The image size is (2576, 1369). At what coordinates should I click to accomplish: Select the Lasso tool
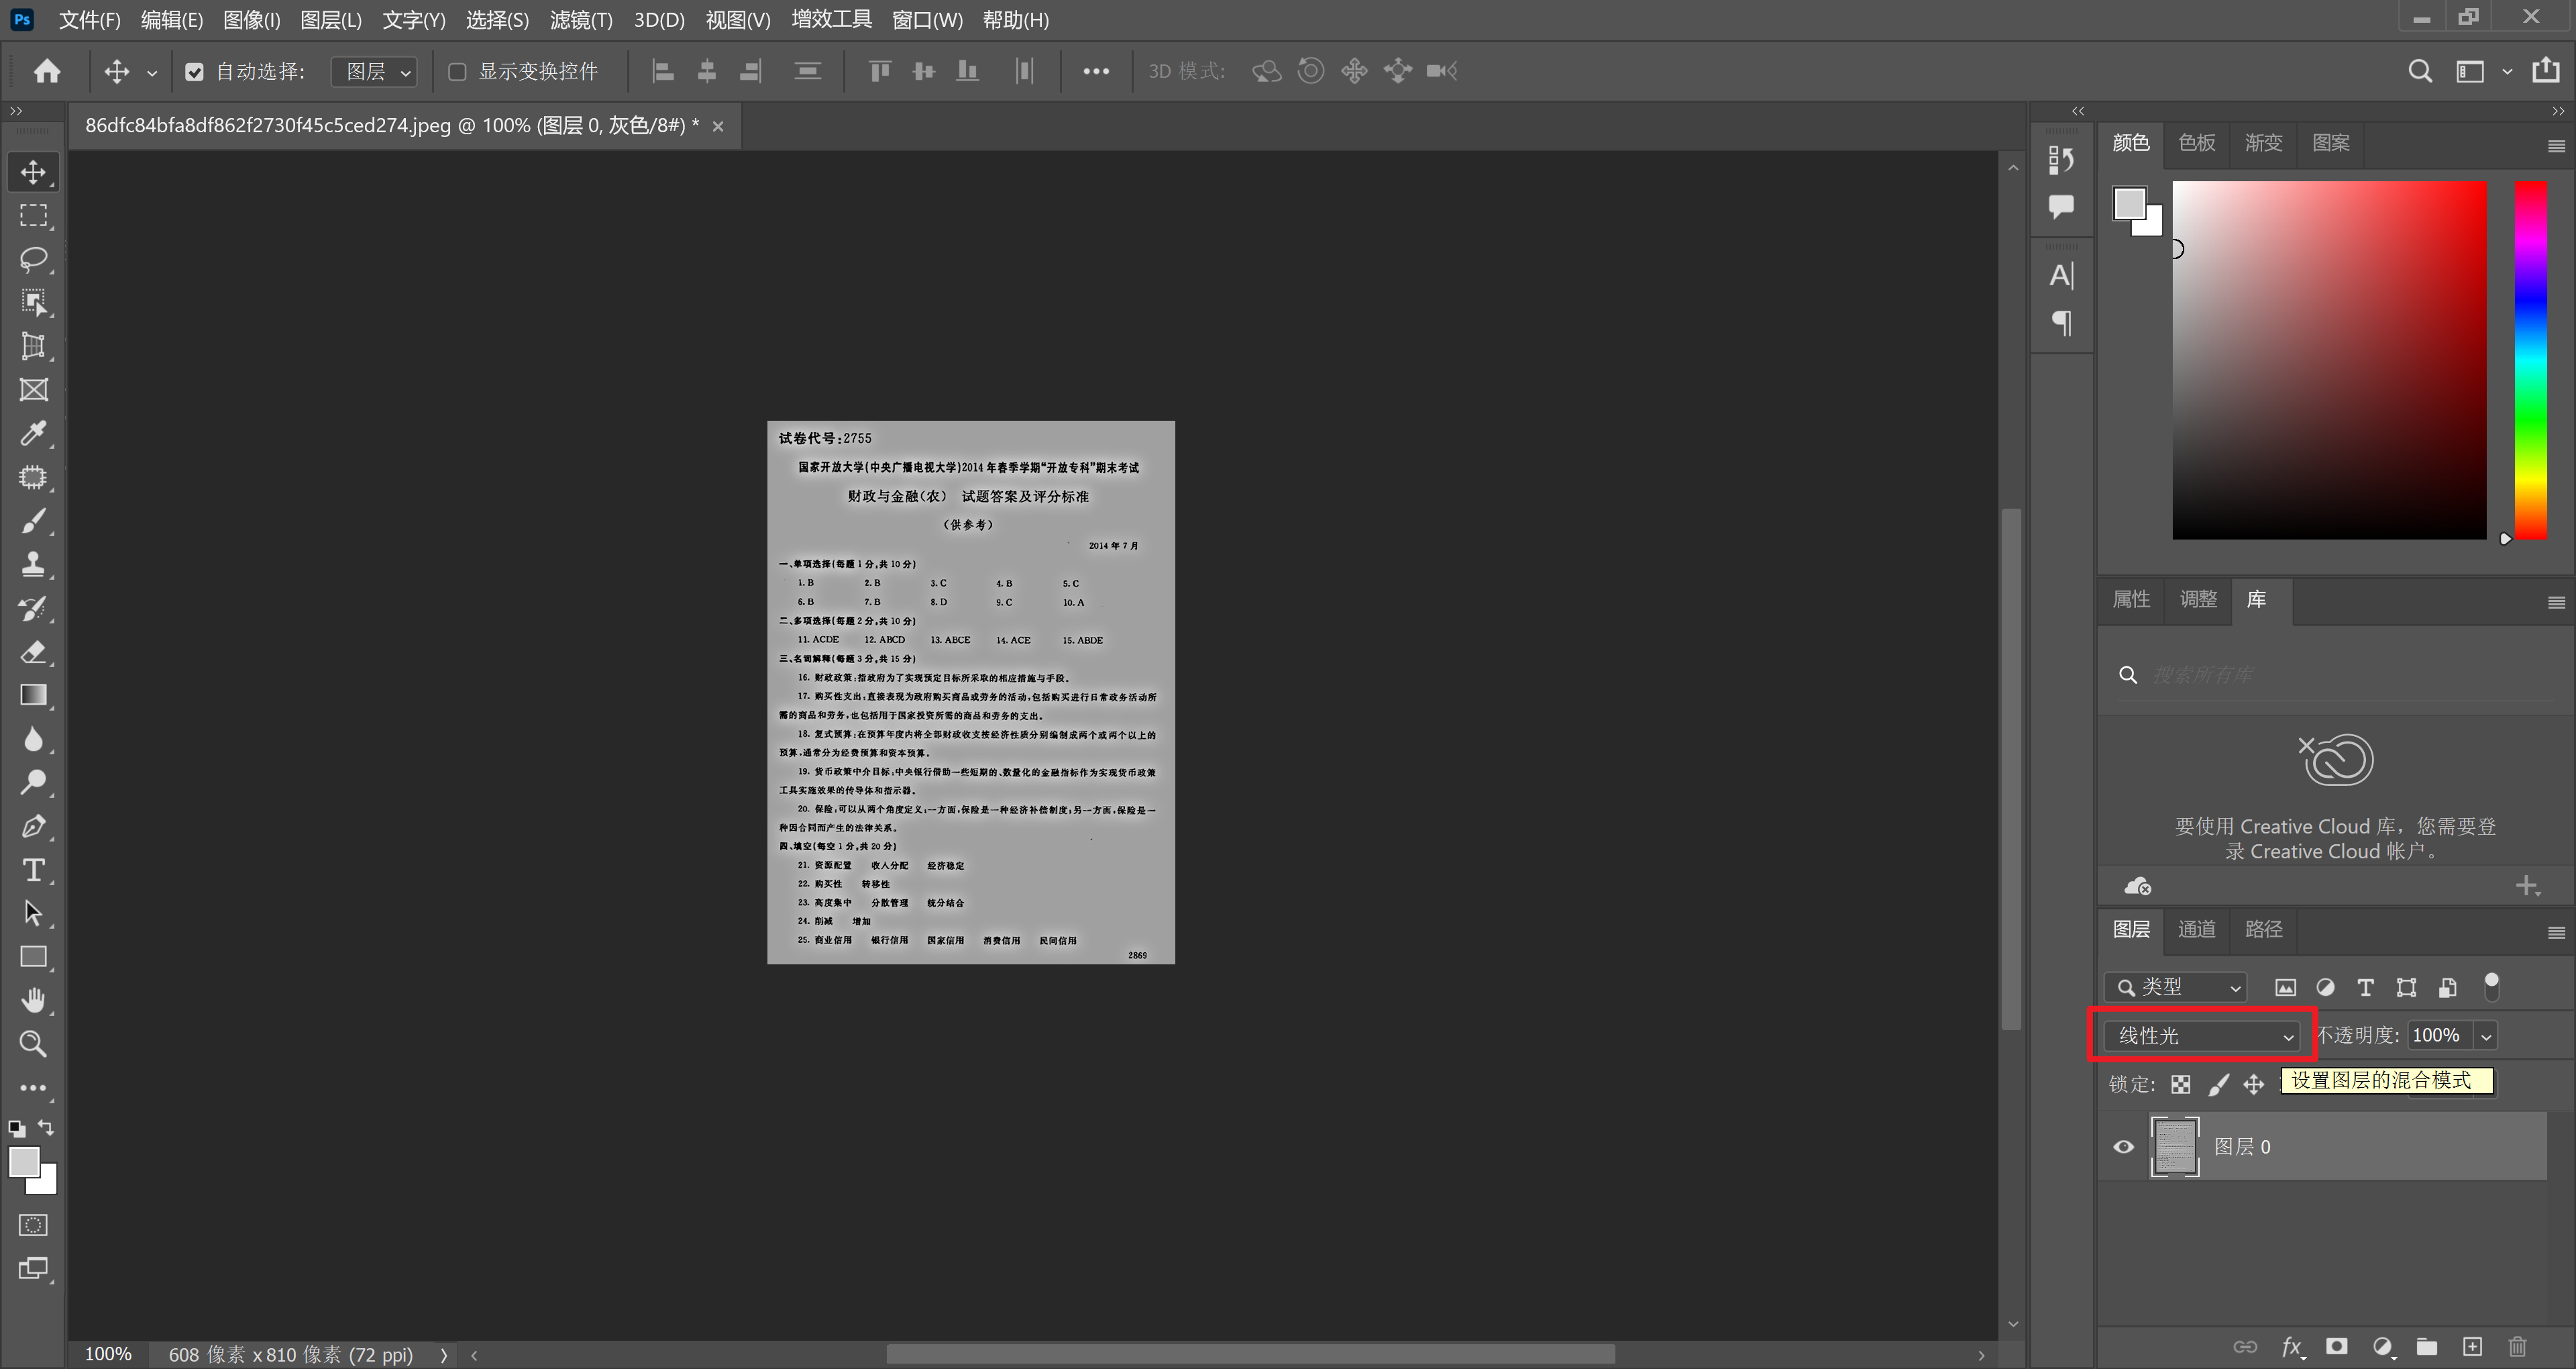[33, 259]
